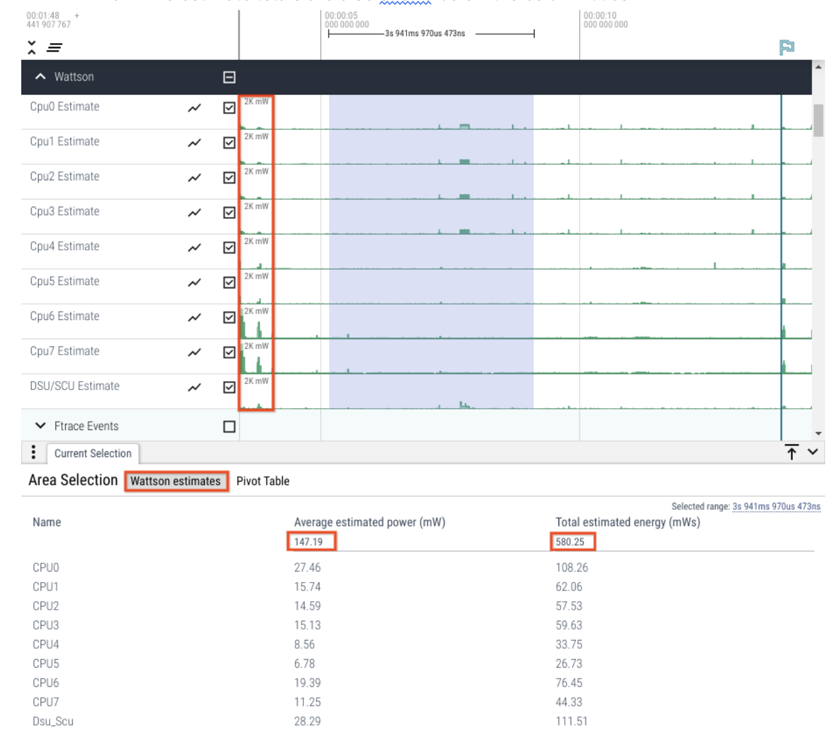Click the Wattson group minus-box checkbox
The width and height of the screenshot is (827, 748).
[229, 77]
